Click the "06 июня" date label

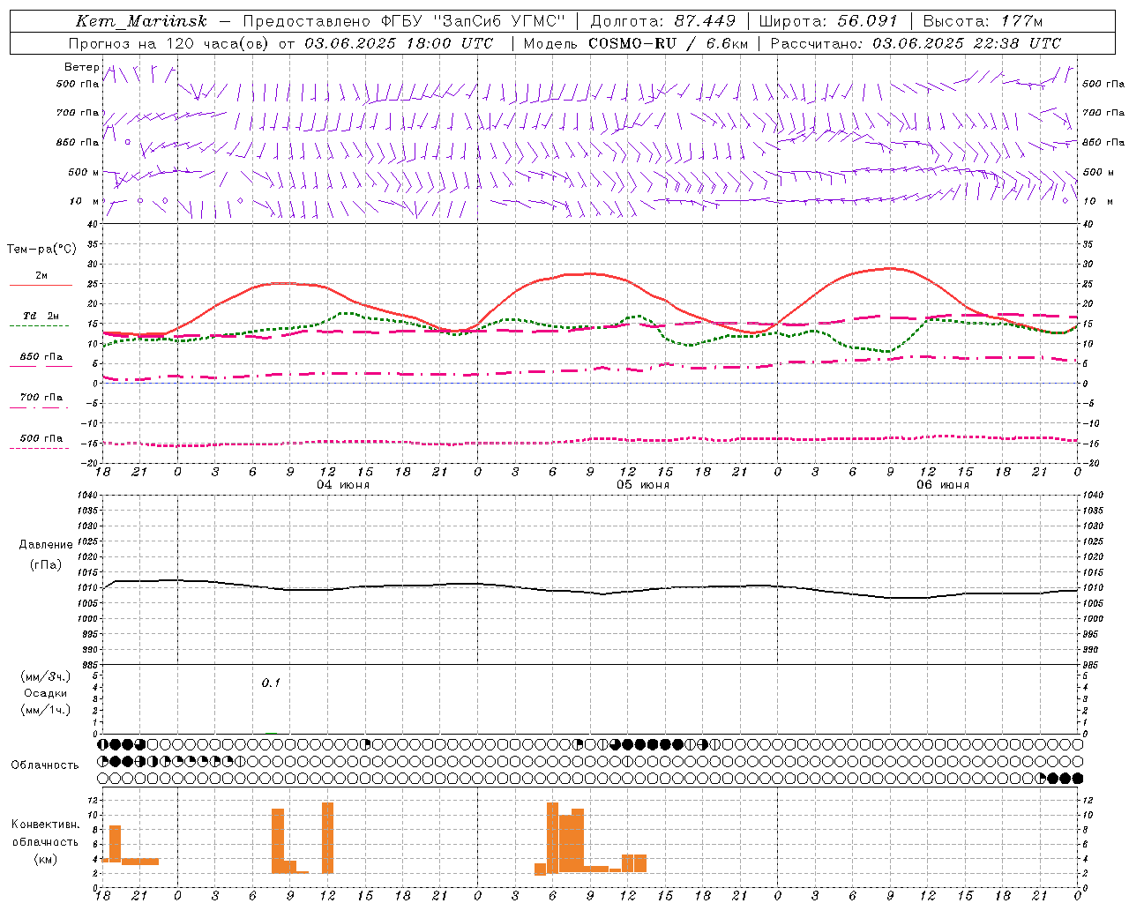[942, 484]
